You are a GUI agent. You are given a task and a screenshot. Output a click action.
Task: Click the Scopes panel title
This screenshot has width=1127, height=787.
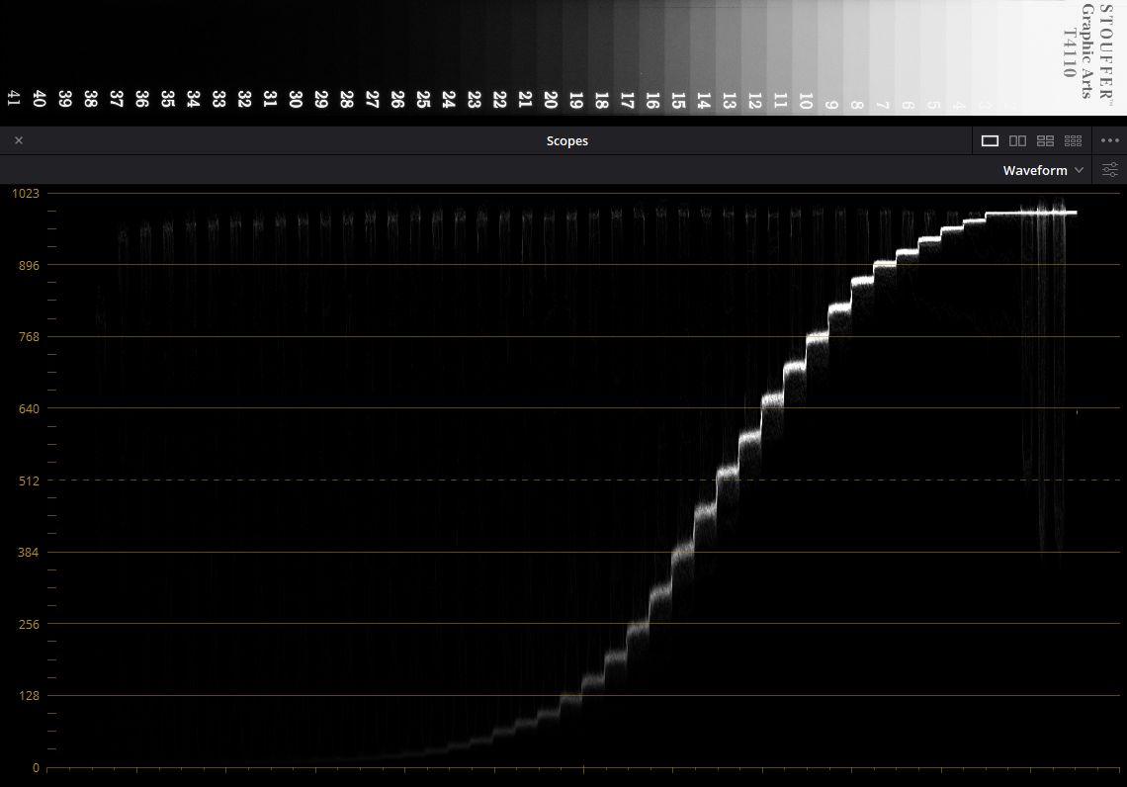click(x=567, y=140)
